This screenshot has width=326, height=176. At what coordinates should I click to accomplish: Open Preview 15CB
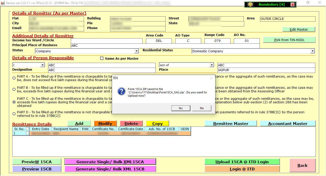tap(37, 169)
